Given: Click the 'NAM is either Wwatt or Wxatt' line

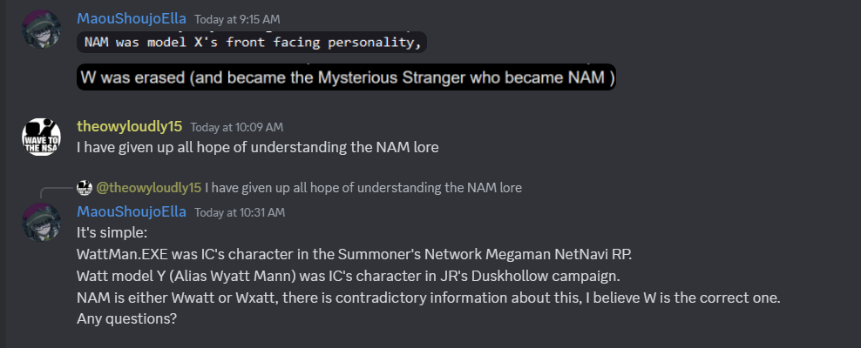Looking at the screenshot, I should pos(427,298).
